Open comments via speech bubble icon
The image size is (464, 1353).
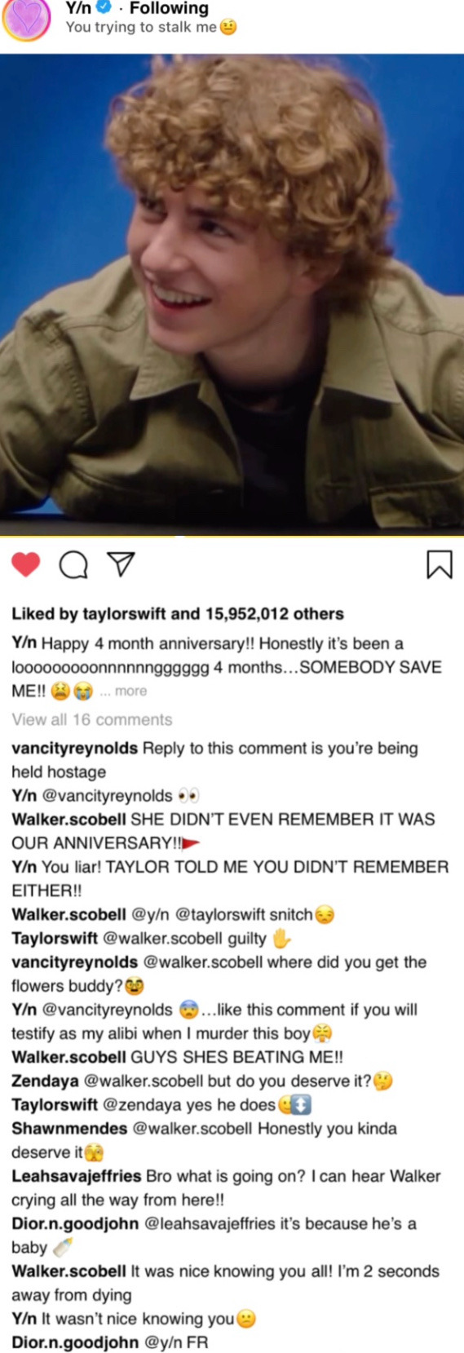[x=74, y=564]
